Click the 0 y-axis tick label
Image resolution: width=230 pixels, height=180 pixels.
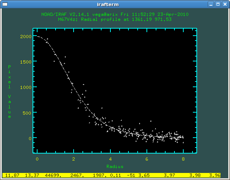(30, 138)
